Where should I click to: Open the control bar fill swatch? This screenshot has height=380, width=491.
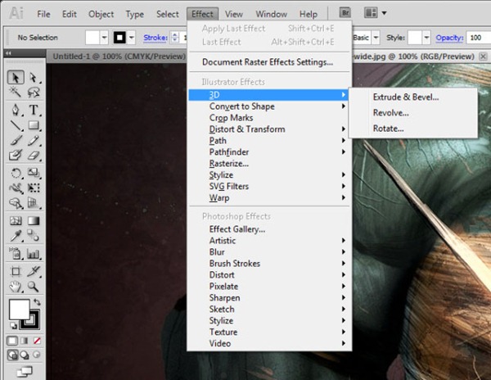(x=92, y=38)
